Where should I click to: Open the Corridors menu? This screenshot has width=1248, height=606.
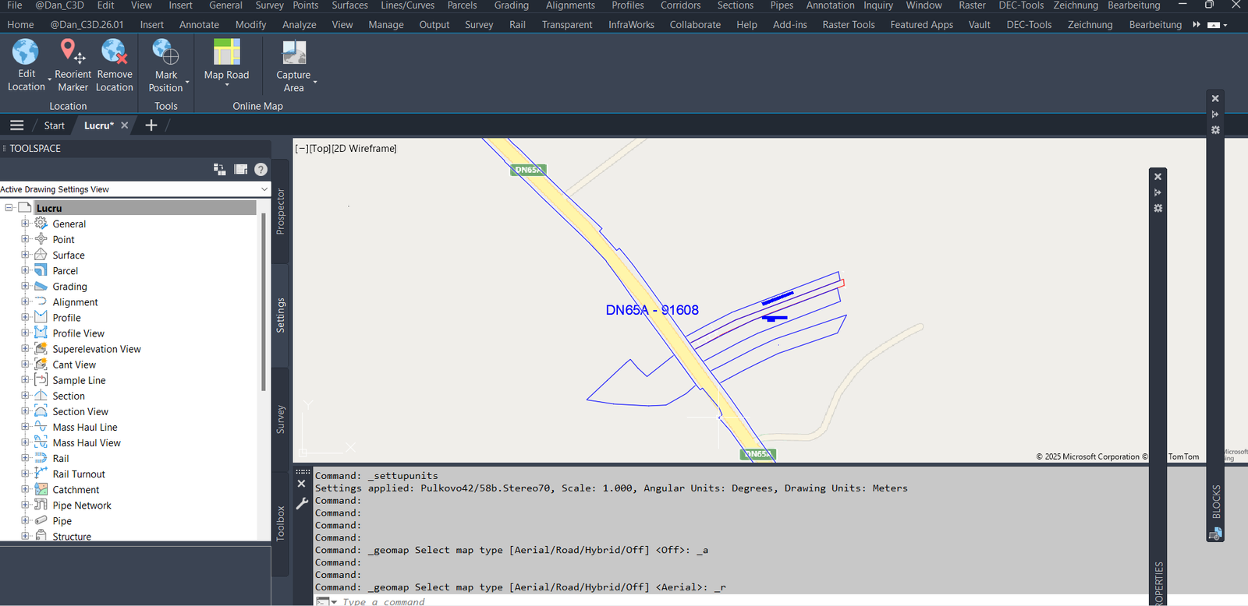tap(680, 5)
